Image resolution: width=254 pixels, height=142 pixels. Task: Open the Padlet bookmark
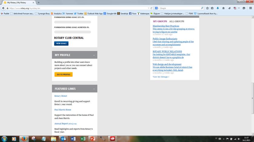click(5, 14)
